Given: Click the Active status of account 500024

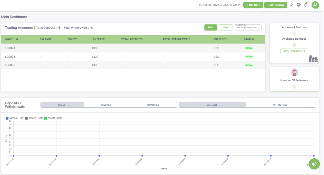Looking at the screenshot, I should point(249,48).
